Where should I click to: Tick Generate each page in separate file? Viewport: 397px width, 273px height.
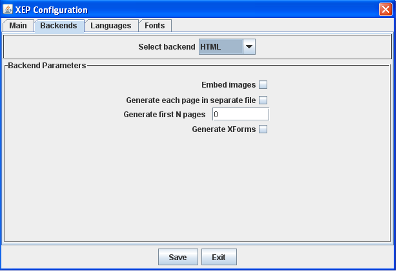tap(263, 100)
